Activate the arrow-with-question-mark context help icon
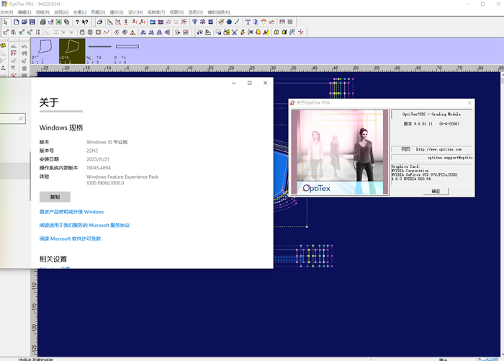Screen dimensions: 504x361 pyautogui.click(x=85, y=22)
